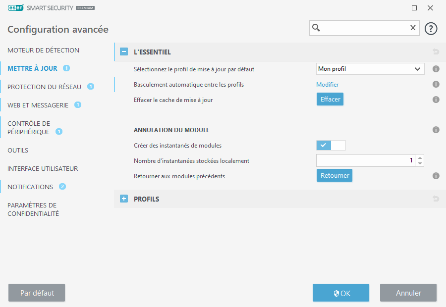This screenshot has height=307, width=446.
Task: Confirm with the OK button
Action: (x=341, y=293)
